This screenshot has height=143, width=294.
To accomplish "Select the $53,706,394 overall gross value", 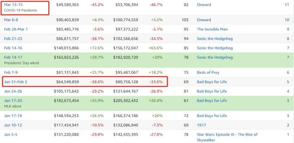I will point(127,5).
